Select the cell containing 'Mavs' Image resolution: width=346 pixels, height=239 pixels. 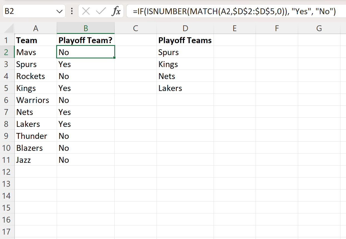(36, 52)
